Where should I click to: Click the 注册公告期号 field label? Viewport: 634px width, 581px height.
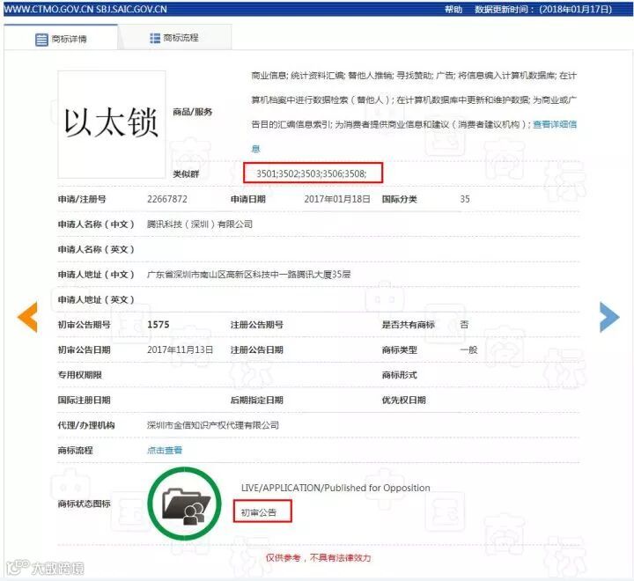(x=257, y=325)
